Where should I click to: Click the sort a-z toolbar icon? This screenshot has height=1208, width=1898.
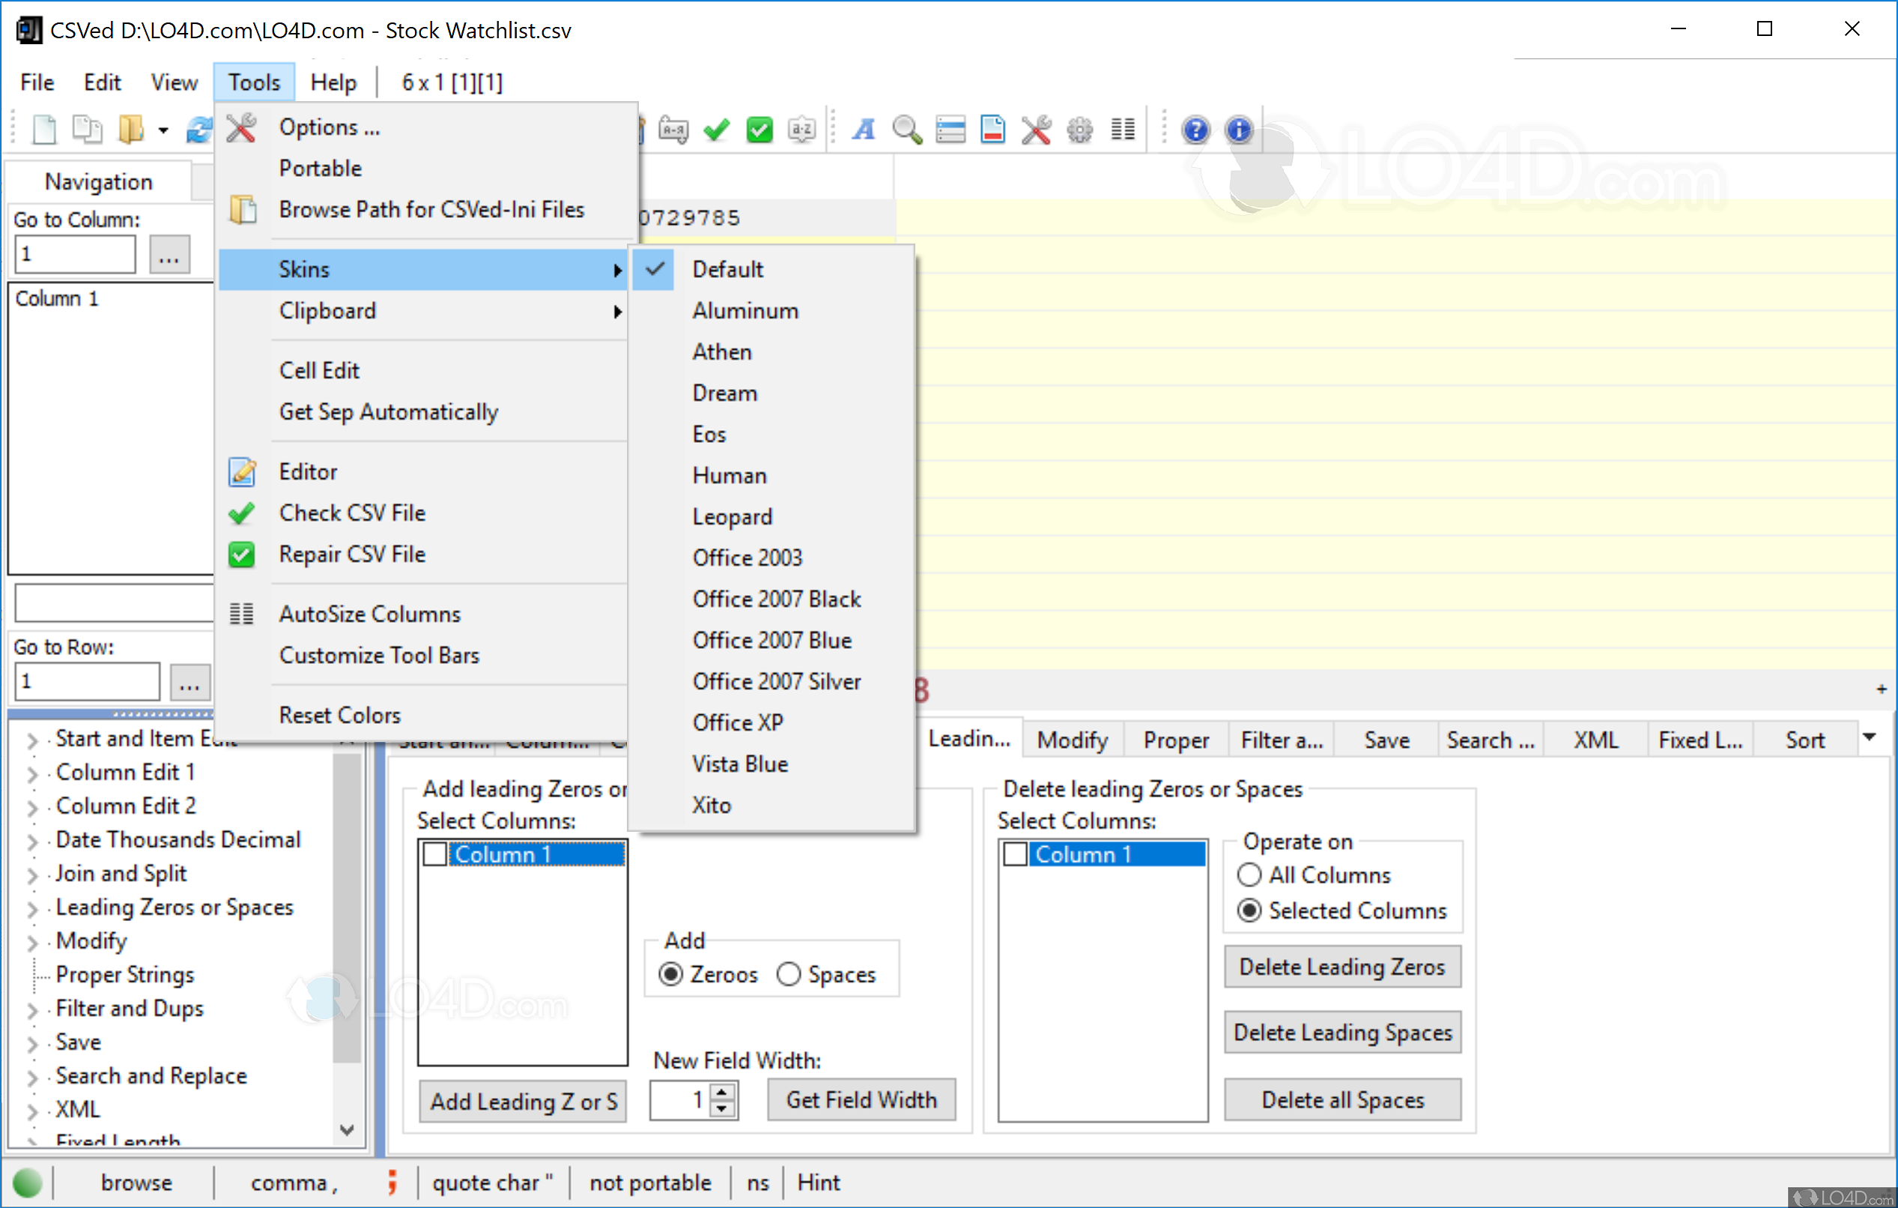[x=802, y=129]
